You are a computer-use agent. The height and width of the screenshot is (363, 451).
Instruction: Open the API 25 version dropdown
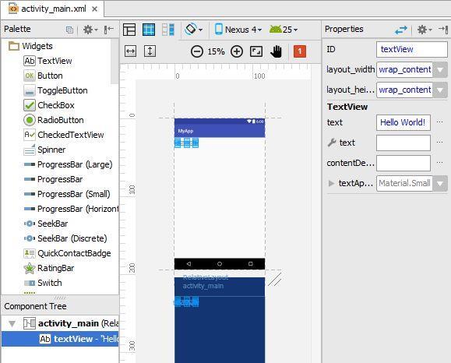point(284,30)
